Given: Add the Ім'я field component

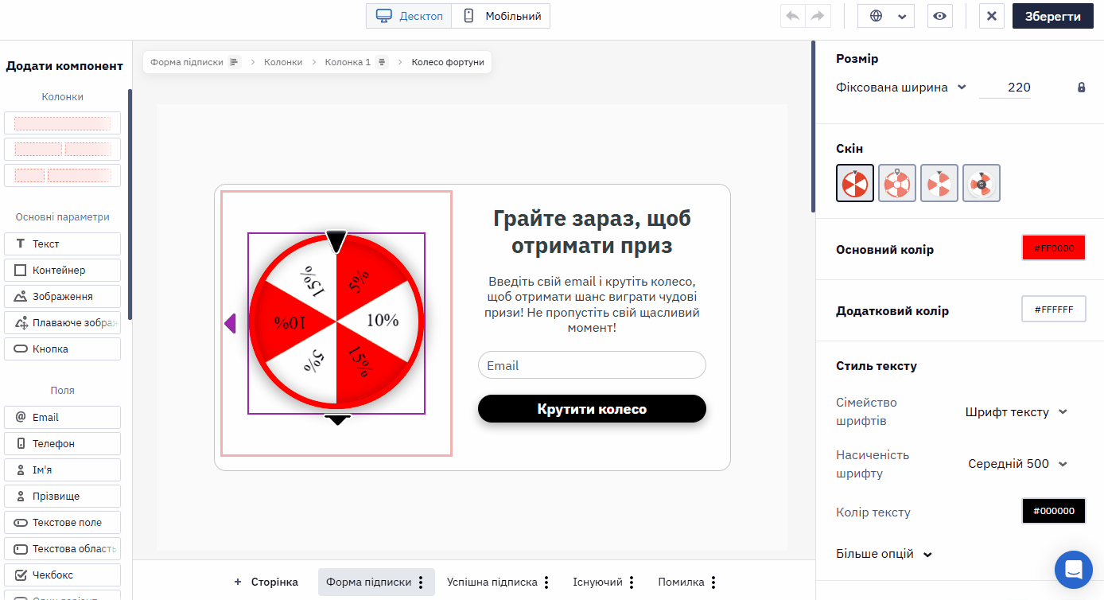Looking at the screenshot, I should [63, 469].
